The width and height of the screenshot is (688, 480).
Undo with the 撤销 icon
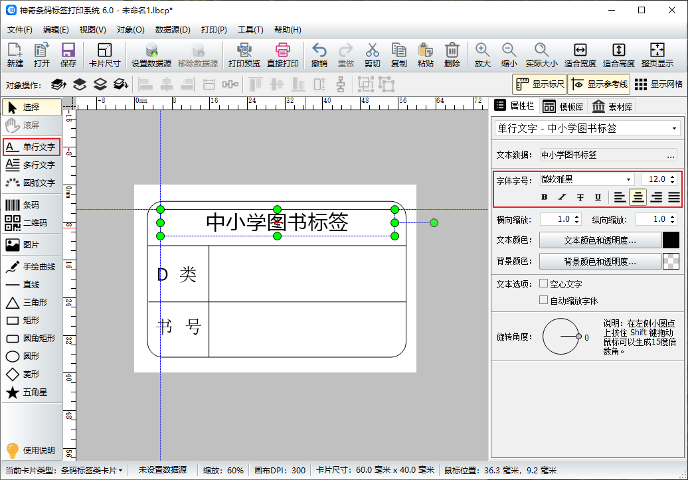[319, 55]
